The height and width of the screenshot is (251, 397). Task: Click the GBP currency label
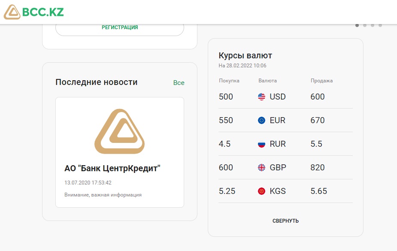(x=278, y=167)
